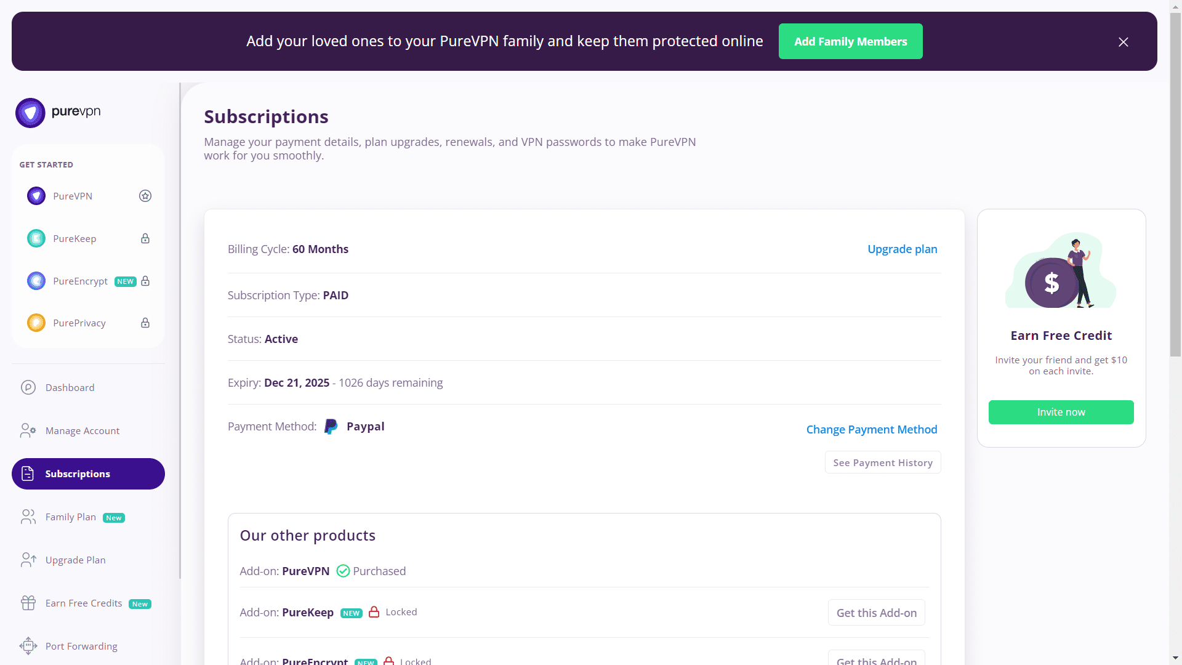Viewport: 1182px width, 665px height.
Task: Click the Dashboard sidebar icon
Action: [x=28, y=387]
